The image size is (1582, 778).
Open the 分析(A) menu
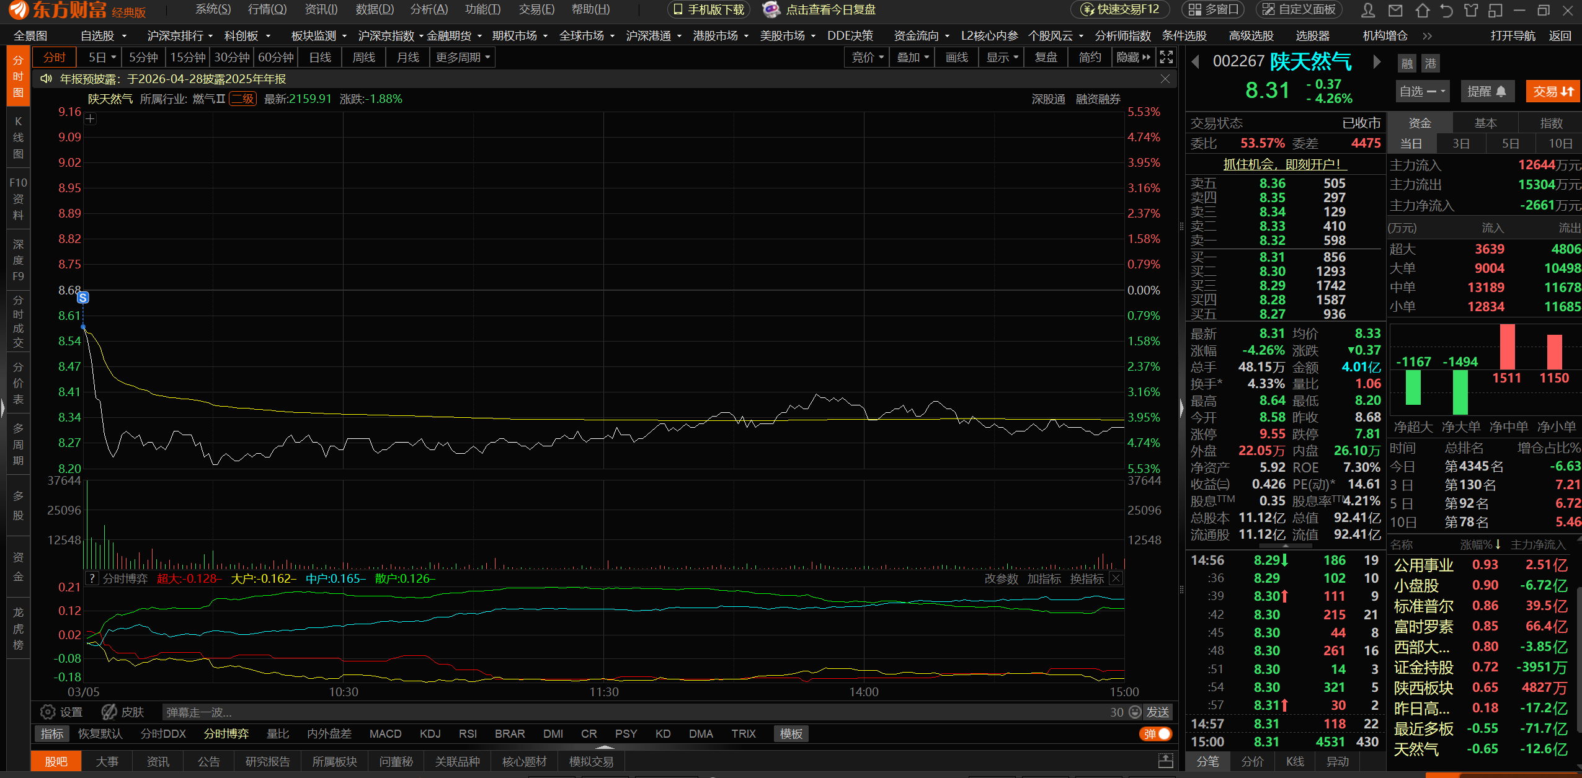coord(429,9)
